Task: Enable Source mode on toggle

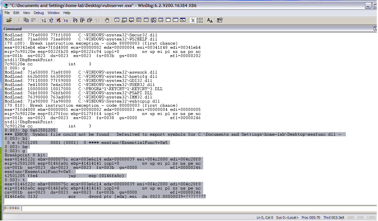Action: 193,20
